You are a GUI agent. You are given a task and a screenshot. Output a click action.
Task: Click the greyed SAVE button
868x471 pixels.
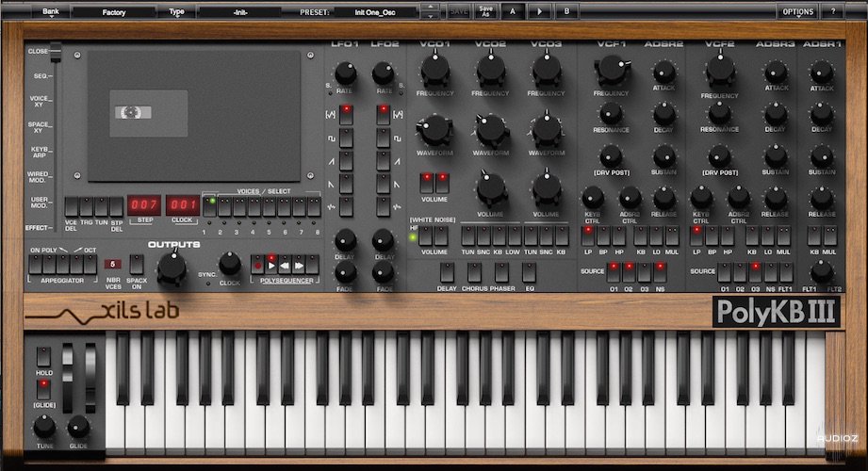pos(459,11)
